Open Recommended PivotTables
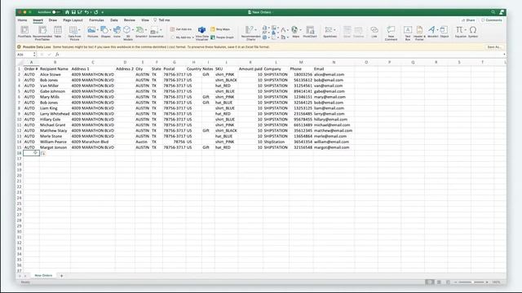 coord(42,33)
